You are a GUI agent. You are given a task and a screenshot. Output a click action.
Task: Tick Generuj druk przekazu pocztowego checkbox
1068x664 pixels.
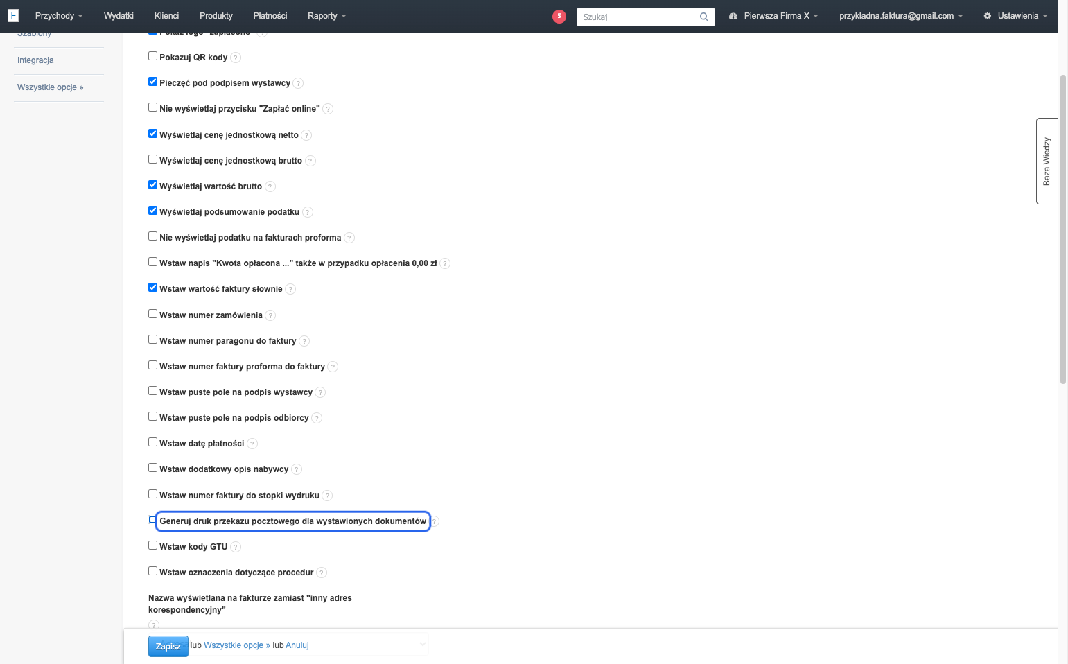[152, 520]
